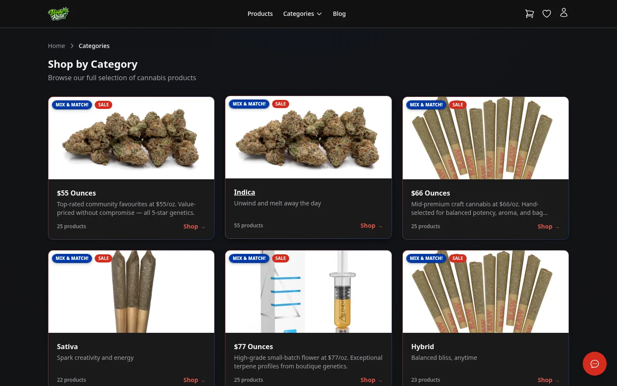Expand the Categories dropdown menu
617x386 pixels.
tap(303, 13)
